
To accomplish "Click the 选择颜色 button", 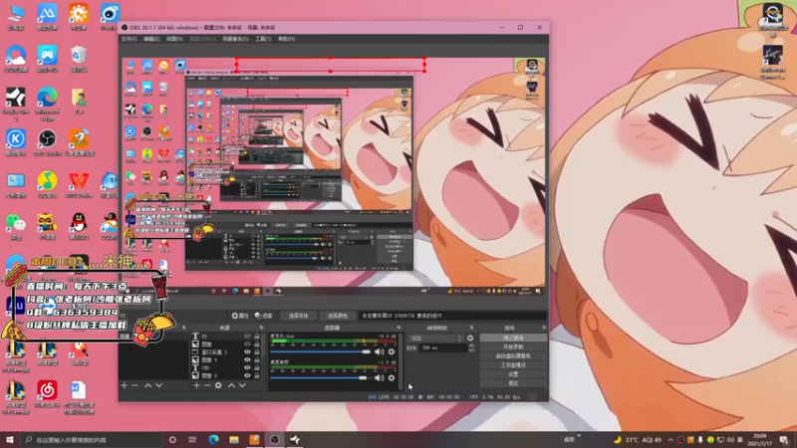I will pos(337,316).
